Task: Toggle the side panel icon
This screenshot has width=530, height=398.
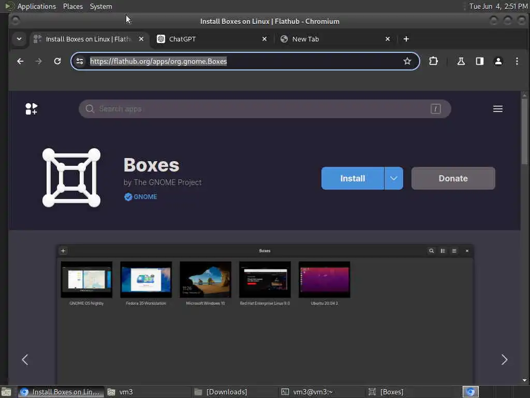Action: tap(480, 61)
